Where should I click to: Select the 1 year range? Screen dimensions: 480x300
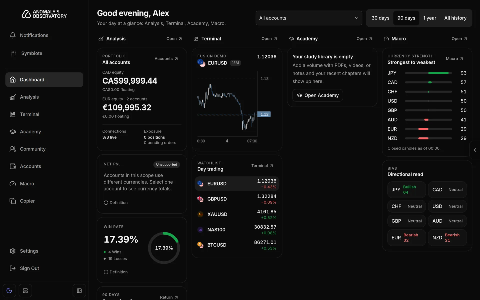click(x=429, y=18)
